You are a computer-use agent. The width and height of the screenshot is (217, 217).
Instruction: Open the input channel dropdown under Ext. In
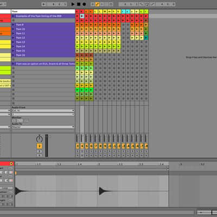(43, 114)
